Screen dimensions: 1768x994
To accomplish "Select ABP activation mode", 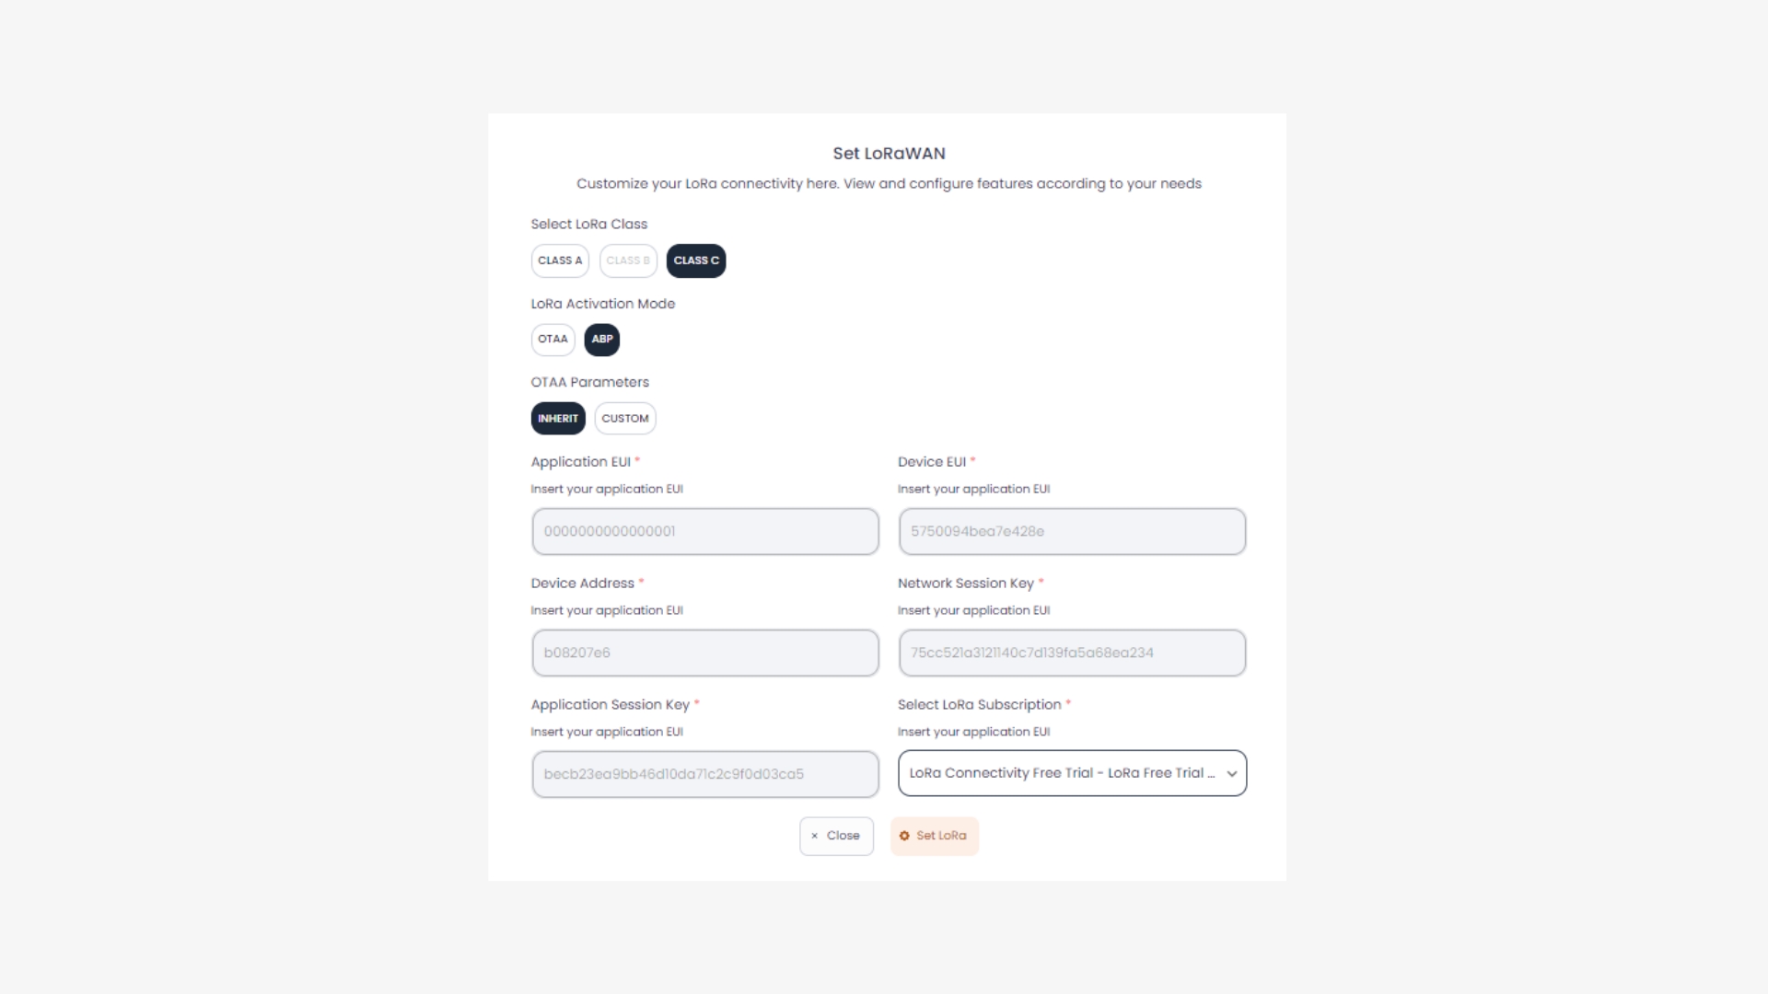I will [602, 340].
